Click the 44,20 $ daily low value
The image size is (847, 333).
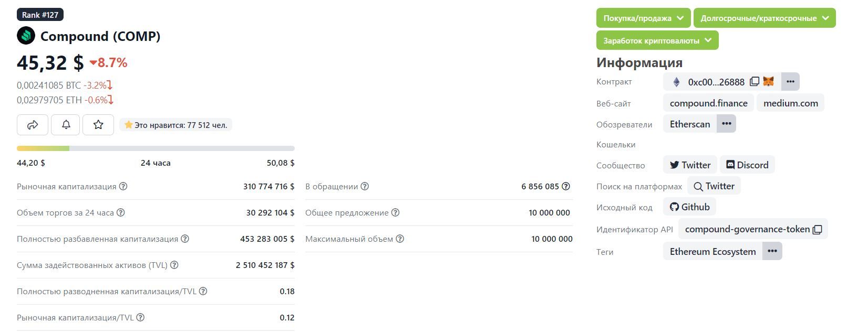coord(31,163)
